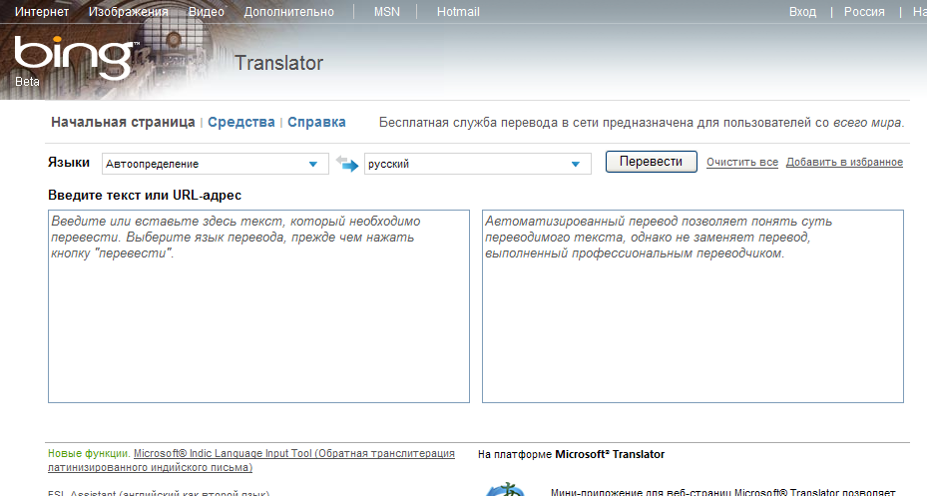Open the Изображения top menu item

coord(129,12)
